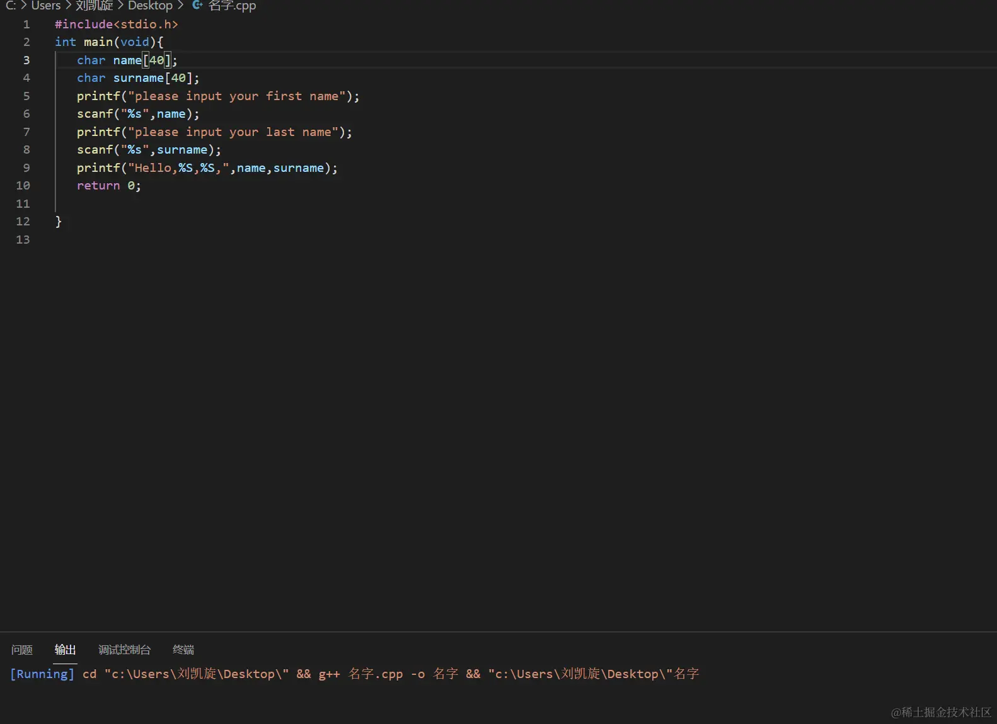Click the printf "Hello,%S,%S," line
This screenshot has width=997, height=724.
tap(207, 168)
